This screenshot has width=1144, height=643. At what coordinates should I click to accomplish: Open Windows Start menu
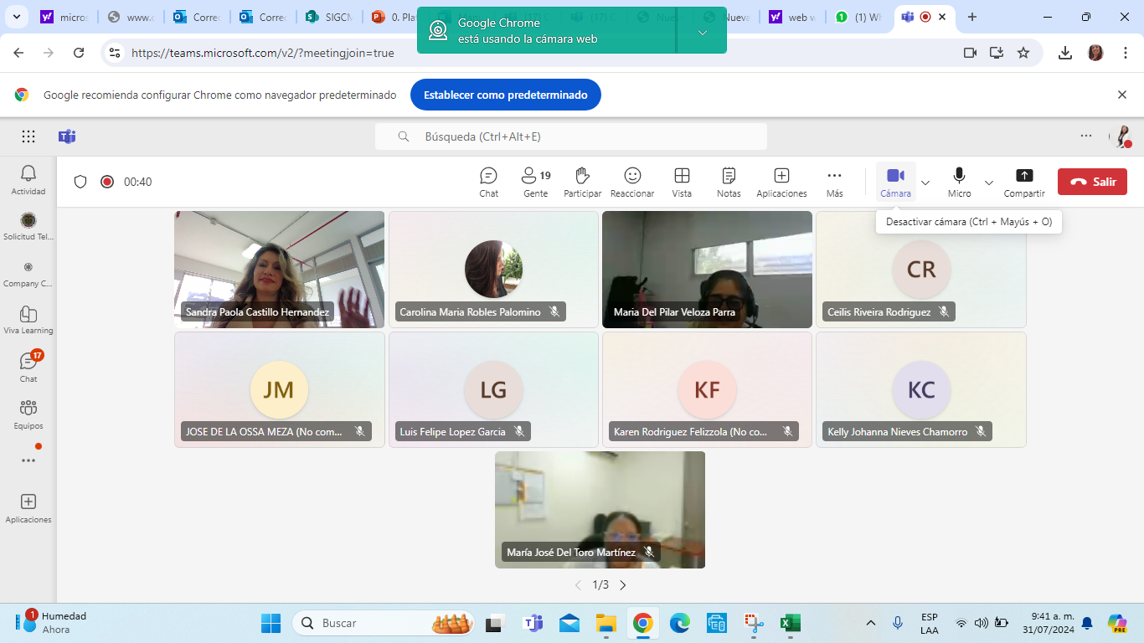tap(271, 623)
